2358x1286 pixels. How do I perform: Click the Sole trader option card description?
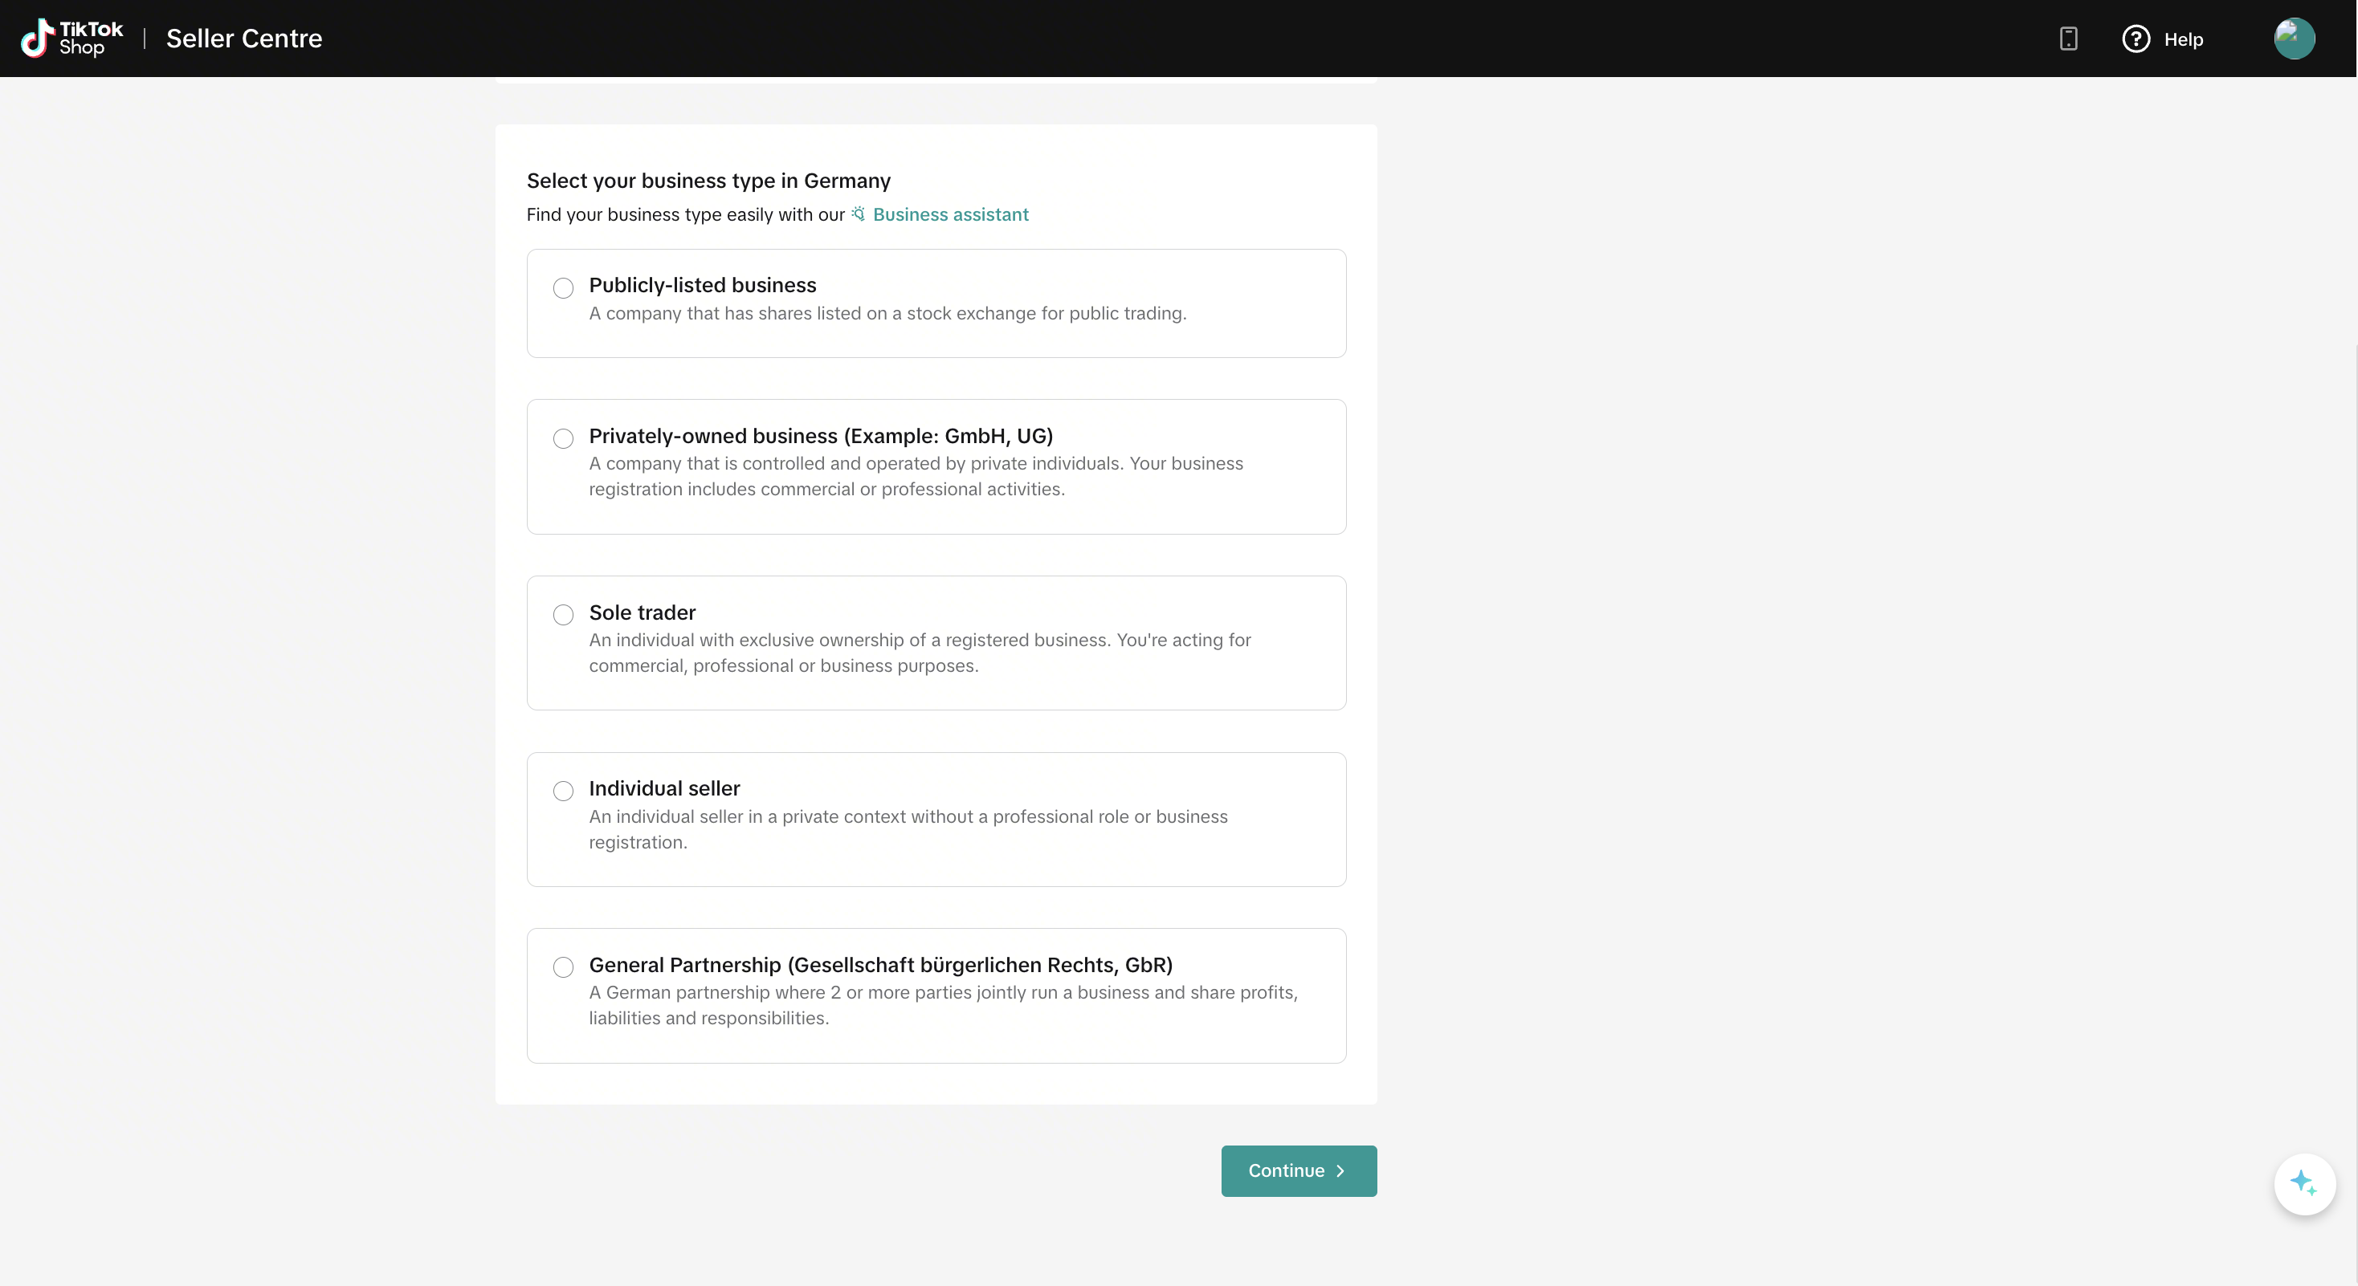point(920,653)
